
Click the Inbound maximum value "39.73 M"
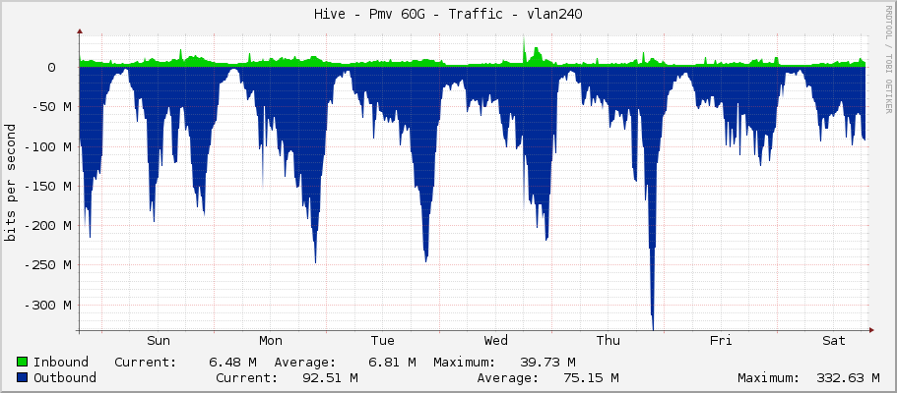(x=548, y=362)
